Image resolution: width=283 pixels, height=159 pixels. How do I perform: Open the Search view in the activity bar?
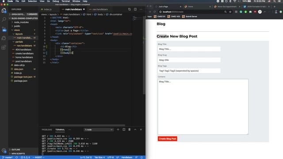pos(4,19)
